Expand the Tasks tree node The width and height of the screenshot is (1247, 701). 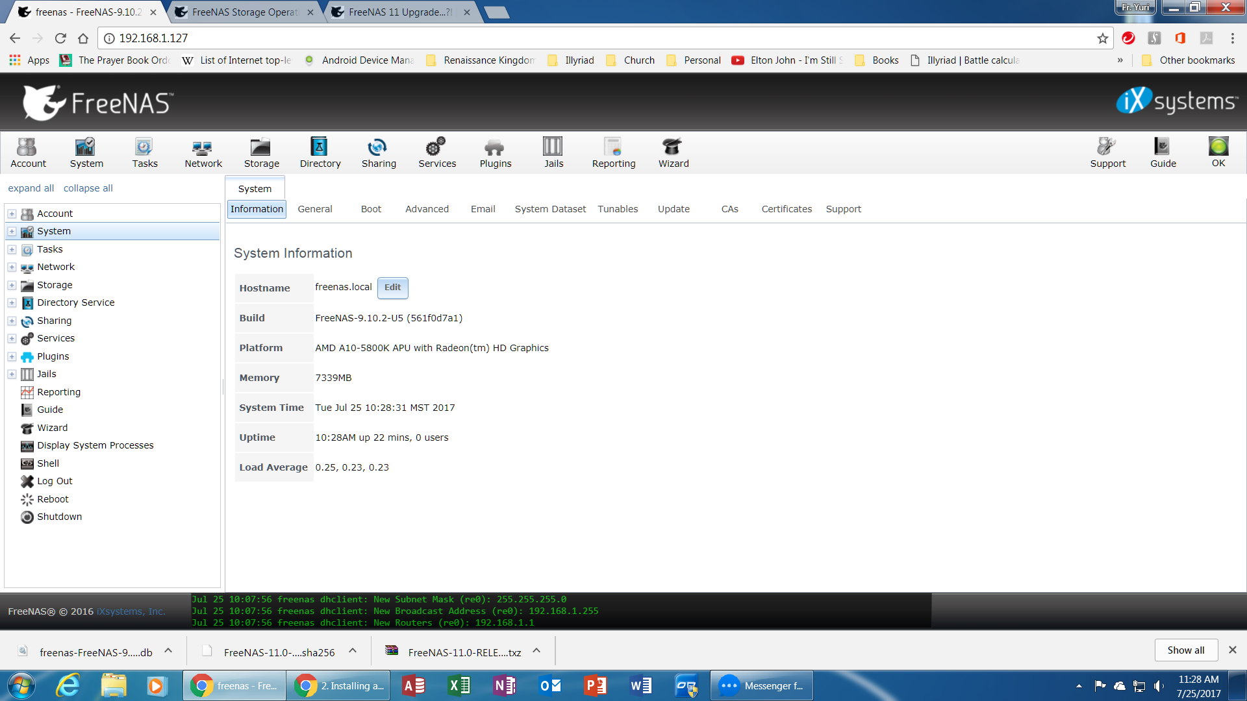(x=12, y=249)
